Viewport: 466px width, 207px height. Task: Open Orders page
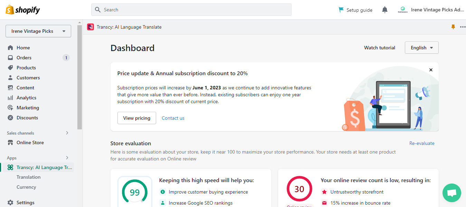pyautogui.click(x=24, y=58)
